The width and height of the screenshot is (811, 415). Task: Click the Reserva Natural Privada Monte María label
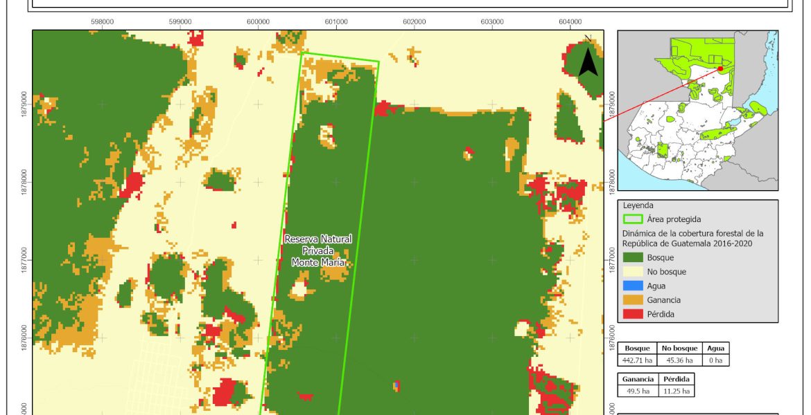[x=318, y=250]
